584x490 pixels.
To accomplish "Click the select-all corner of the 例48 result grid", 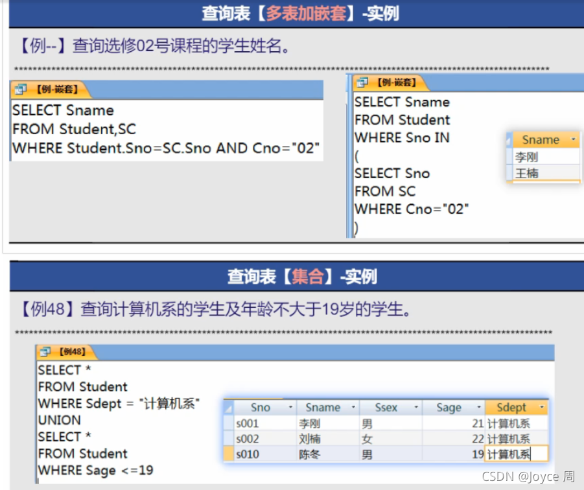I will (228, 407).
